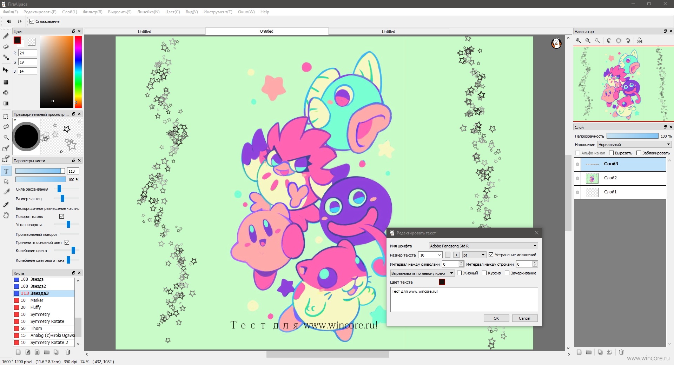Viewport: 674px width, 365px height.
Task: Select the Hand tool
Action: click(x=6, y=215)
